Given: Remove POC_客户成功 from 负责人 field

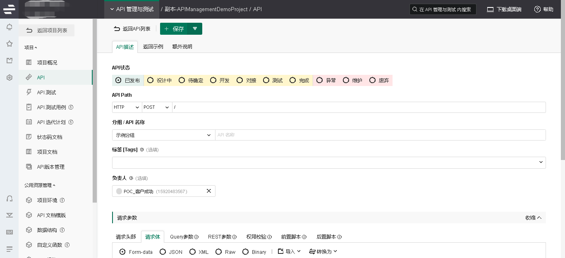Looking at the screenshot, I should (208, 191).
